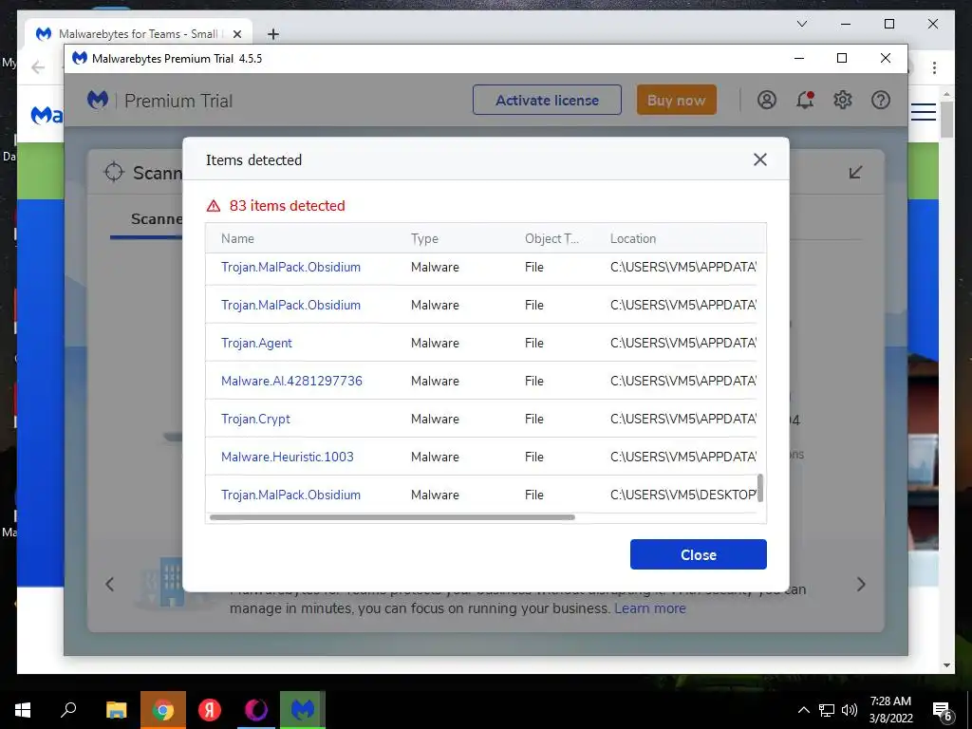Select the first Trojan.MalPack.Obsidium entry
The width and height of the screenshot is (972, 729).
[290, 267]
